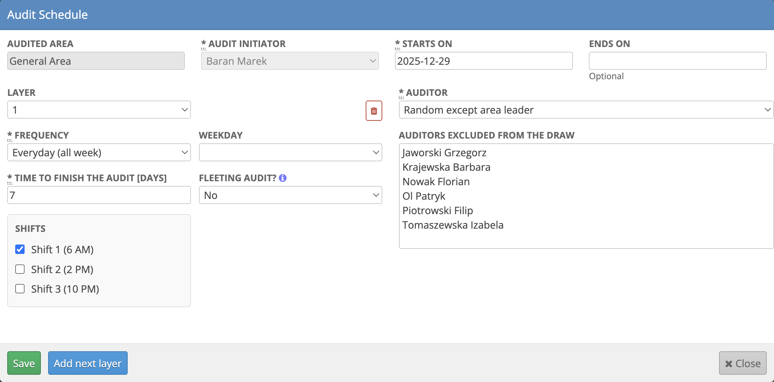Close the Audit Schedule dialog

pyautogui.click(x=742, y=363)
